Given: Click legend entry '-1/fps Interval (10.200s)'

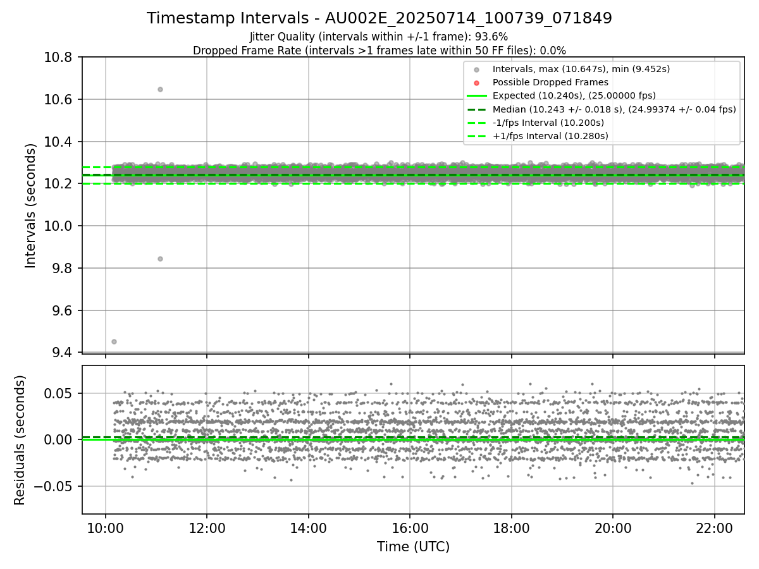Looking at the screenshot, I should tap(548, 122).
